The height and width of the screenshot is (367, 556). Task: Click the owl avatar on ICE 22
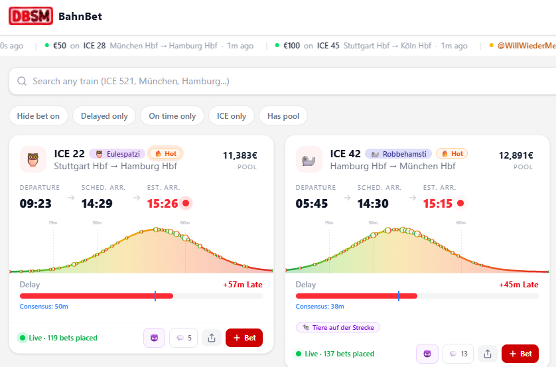pos(33,159)
